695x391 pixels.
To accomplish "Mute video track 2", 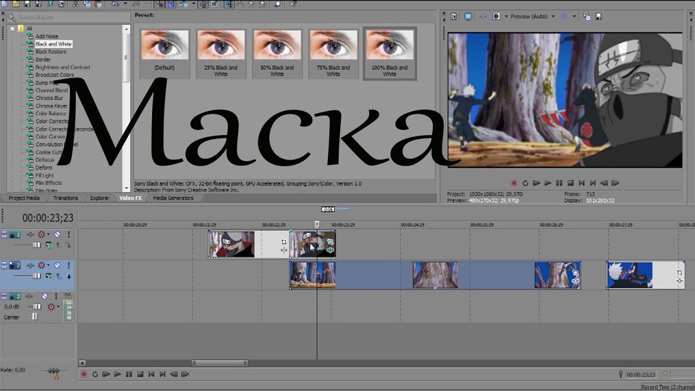I will [x=57, y=265].
